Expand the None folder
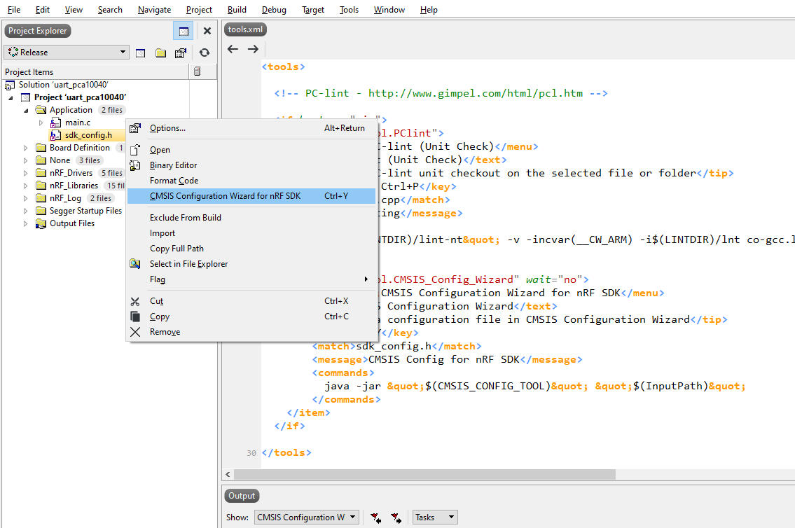Image resolution: width=795 pixels, height=528 pixels. 26,160
